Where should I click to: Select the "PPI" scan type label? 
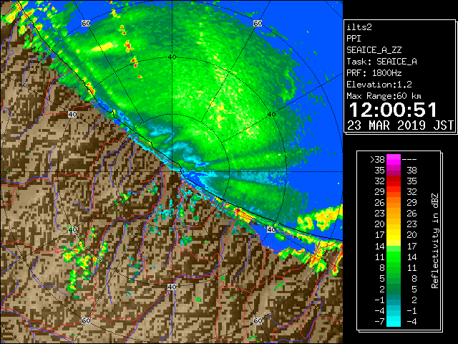click(x=354, y=39)
